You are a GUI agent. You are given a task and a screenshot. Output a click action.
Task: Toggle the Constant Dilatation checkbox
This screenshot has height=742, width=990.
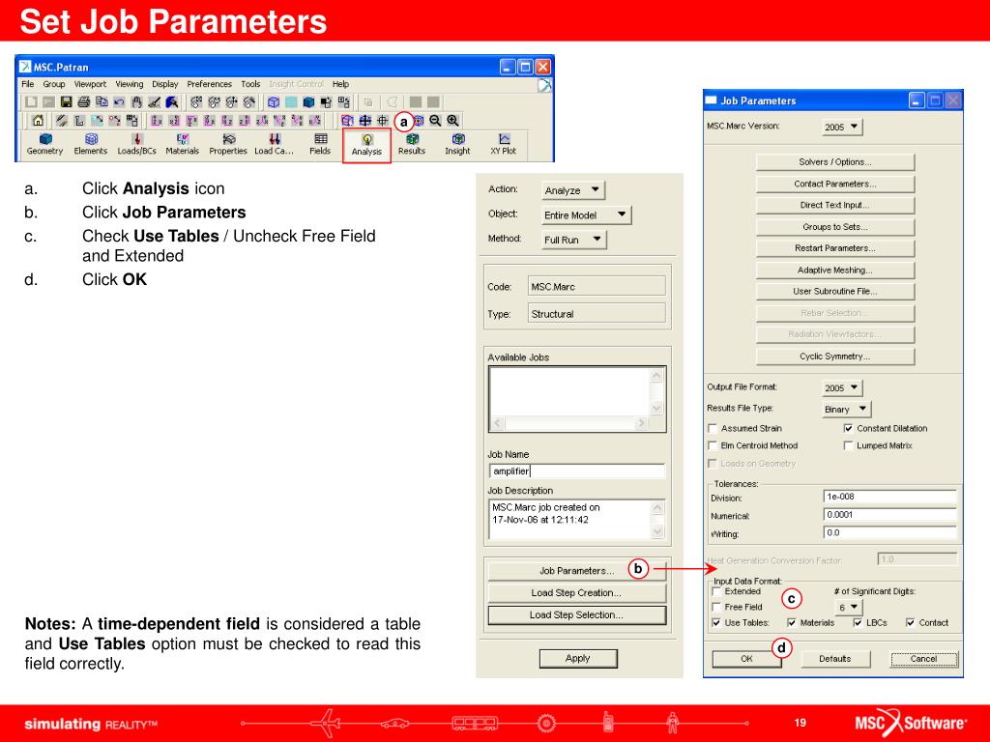848,428
